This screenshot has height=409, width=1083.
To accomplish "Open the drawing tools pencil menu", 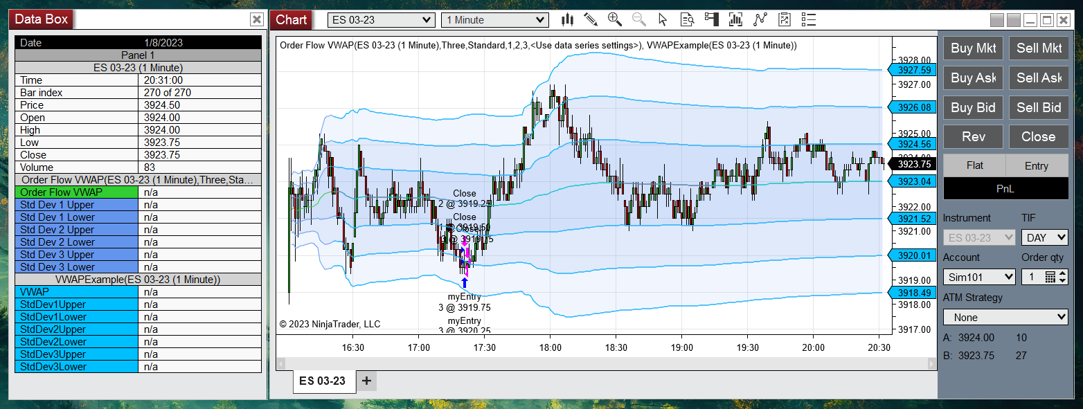I will point(591,19).
